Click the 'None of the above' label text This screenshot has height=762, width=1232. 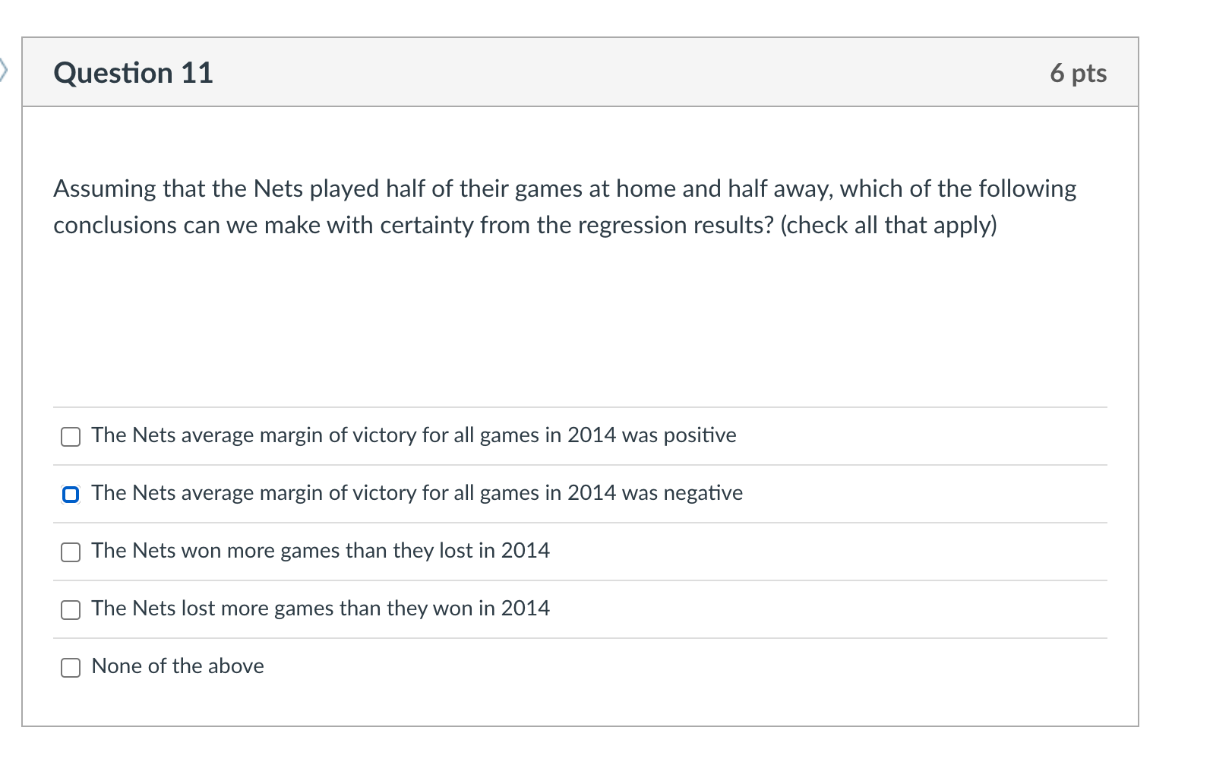tap(177, 667)
